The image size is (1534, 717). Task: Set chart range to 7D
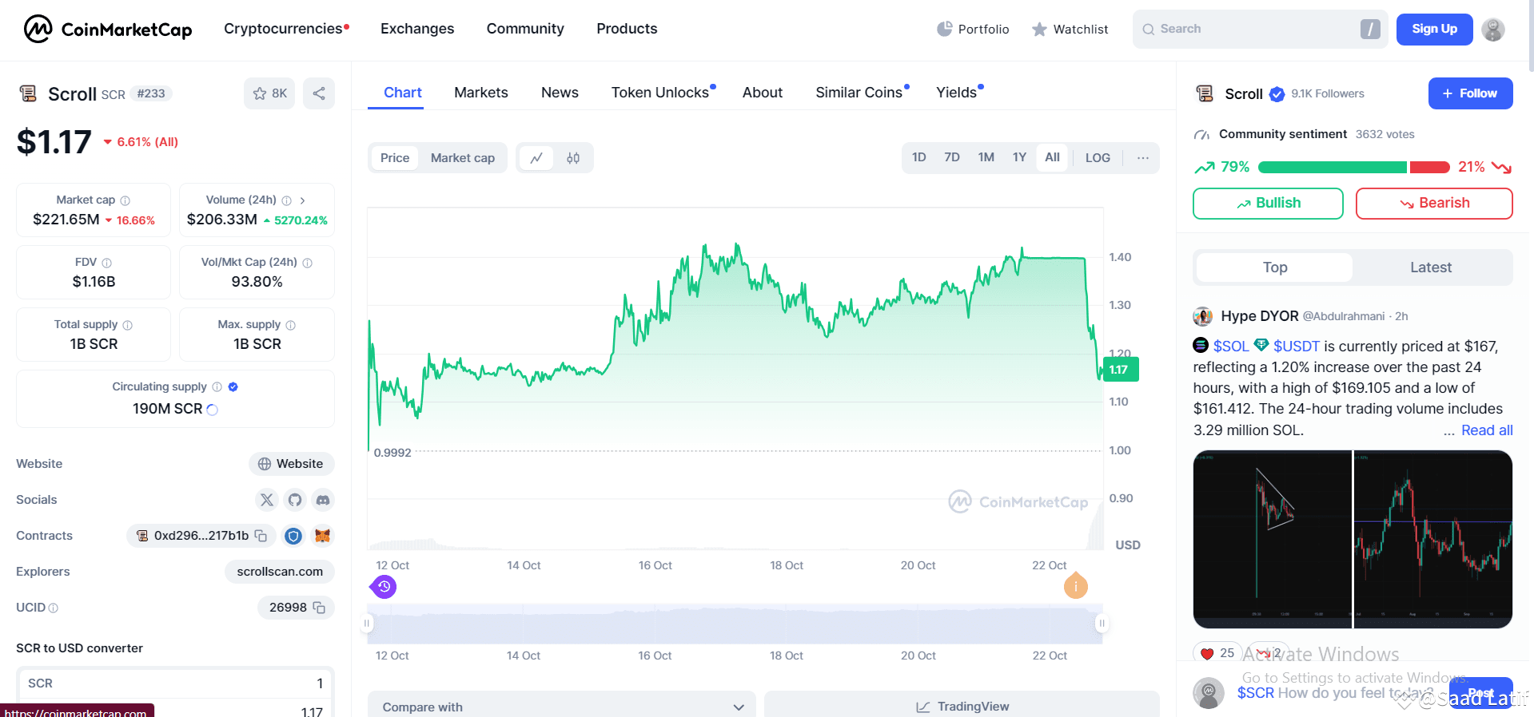(952, 158)
